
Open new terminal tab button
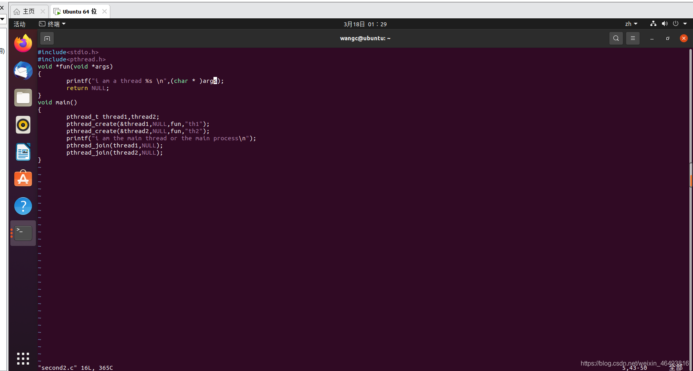pos(47,38)
